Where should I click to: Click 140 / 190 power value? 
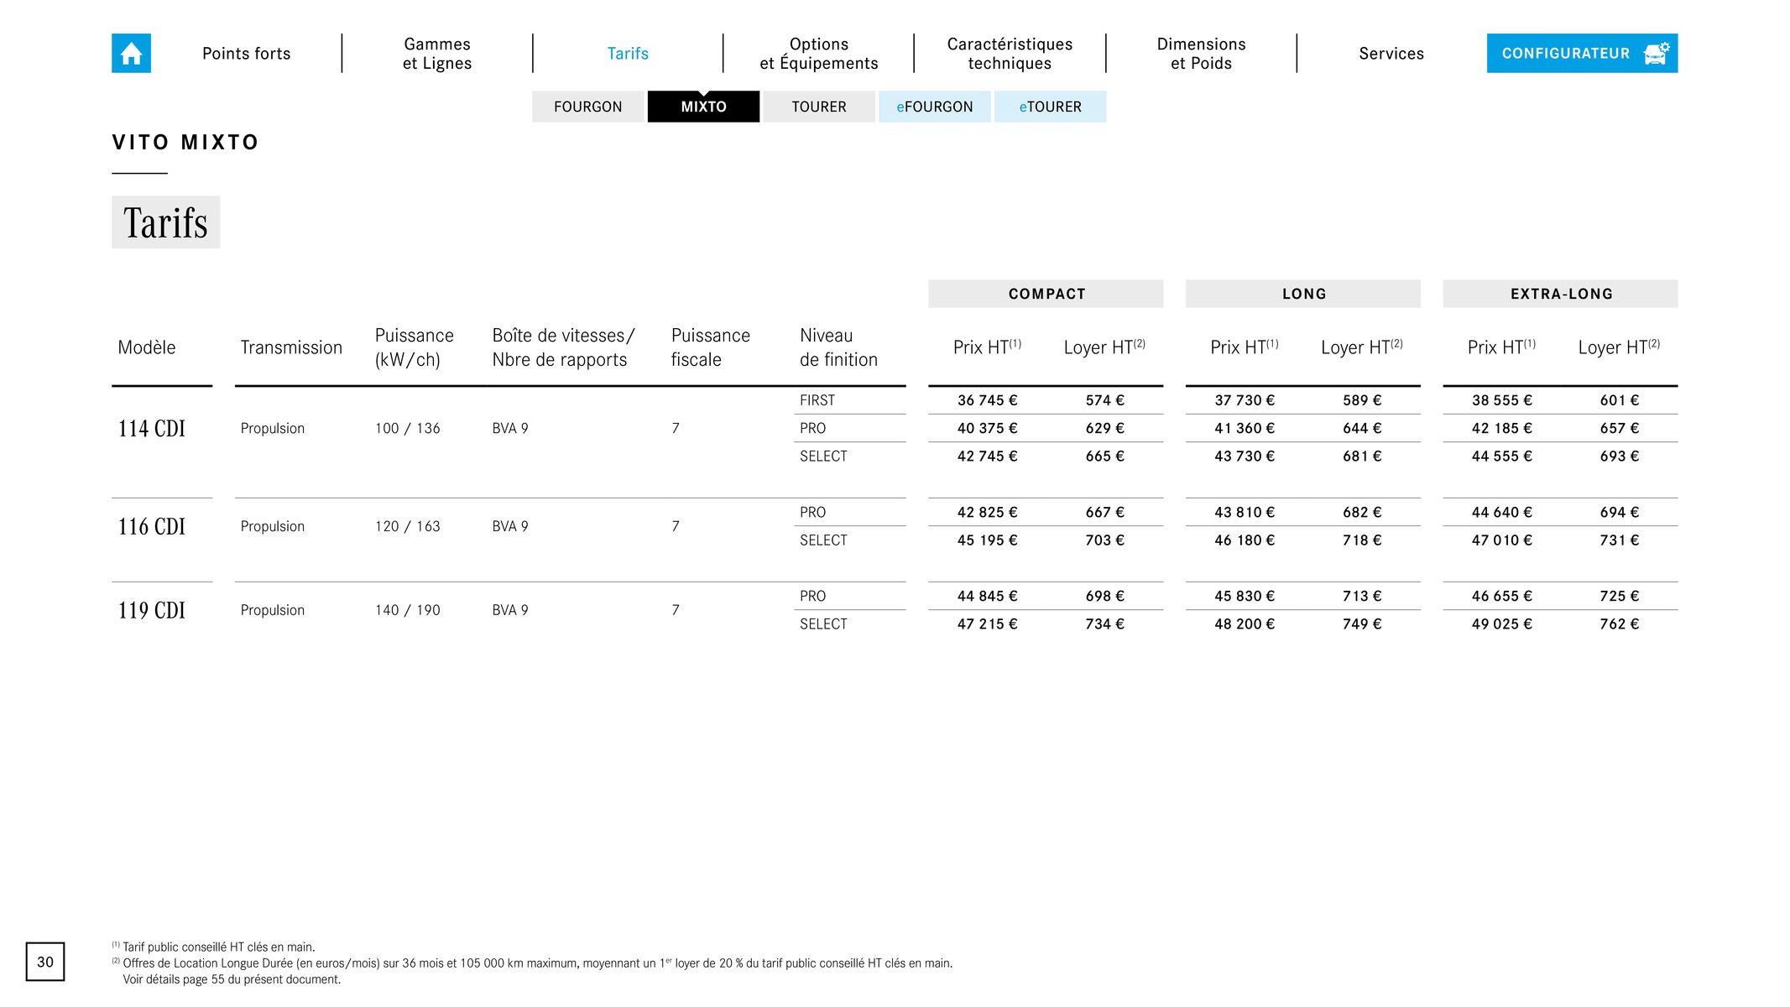point(408,610)
